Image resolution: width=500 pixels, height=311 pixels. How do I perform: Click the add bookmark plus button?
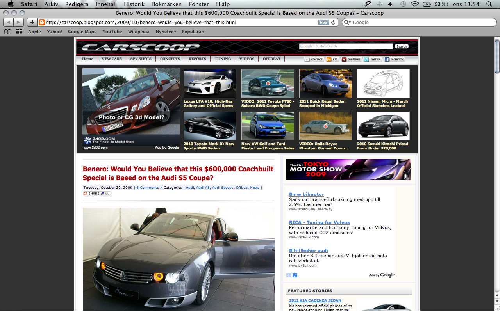[x=32, y=22]
